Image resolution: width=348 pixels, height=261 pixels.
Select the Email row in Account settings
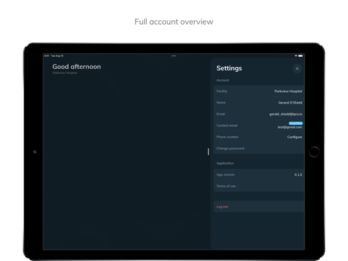coord(258,114)
